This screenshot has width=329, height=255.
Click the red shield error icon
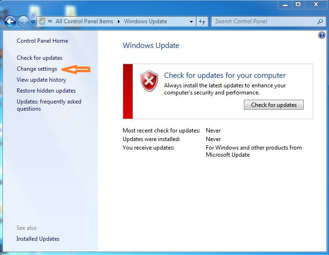coord(149,81)
